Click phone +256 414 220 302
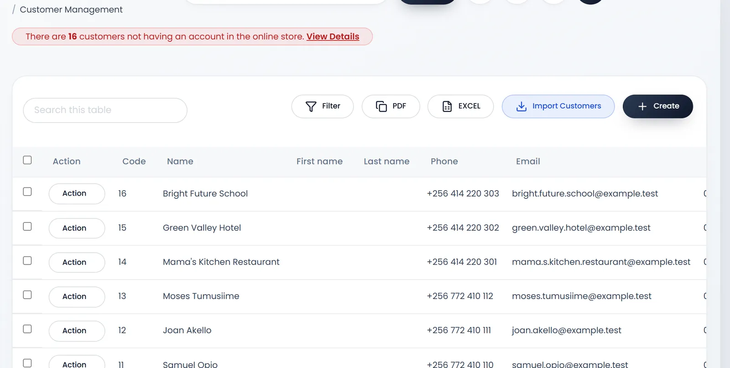The width and height of the screenshot is (730, 368). click(463, 228)
